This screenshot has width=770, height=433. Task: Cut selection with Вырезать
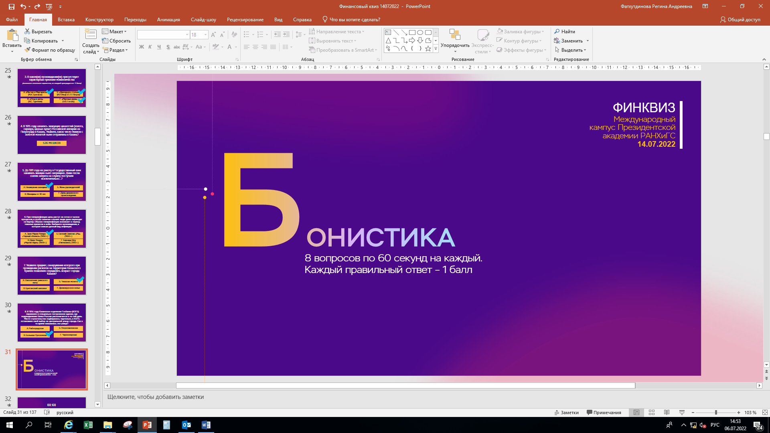(38, 32)
